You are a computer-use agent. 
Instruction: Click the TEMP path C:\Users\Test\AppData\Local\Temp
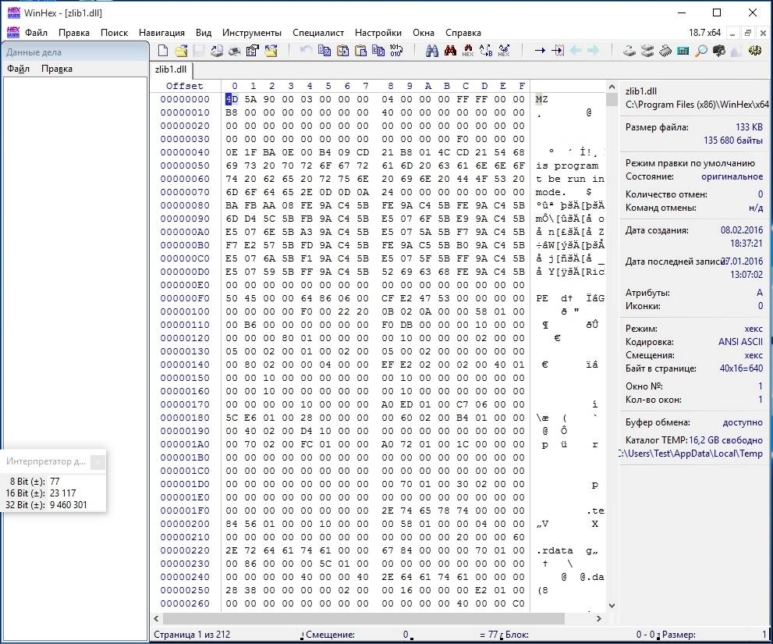[692, 453]
